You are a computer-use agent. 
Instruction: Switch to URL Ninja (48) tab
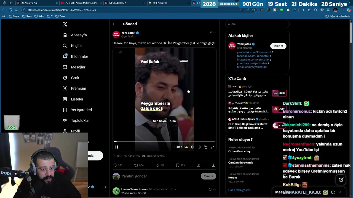169,3
